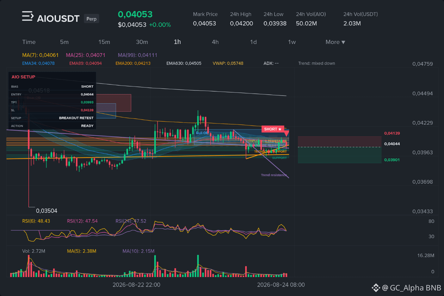Click the Perp contract badge
The image size is (444, 296).
91,19
